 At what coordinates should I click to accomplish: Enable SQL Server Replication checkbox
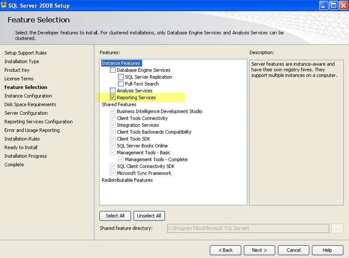121,77
